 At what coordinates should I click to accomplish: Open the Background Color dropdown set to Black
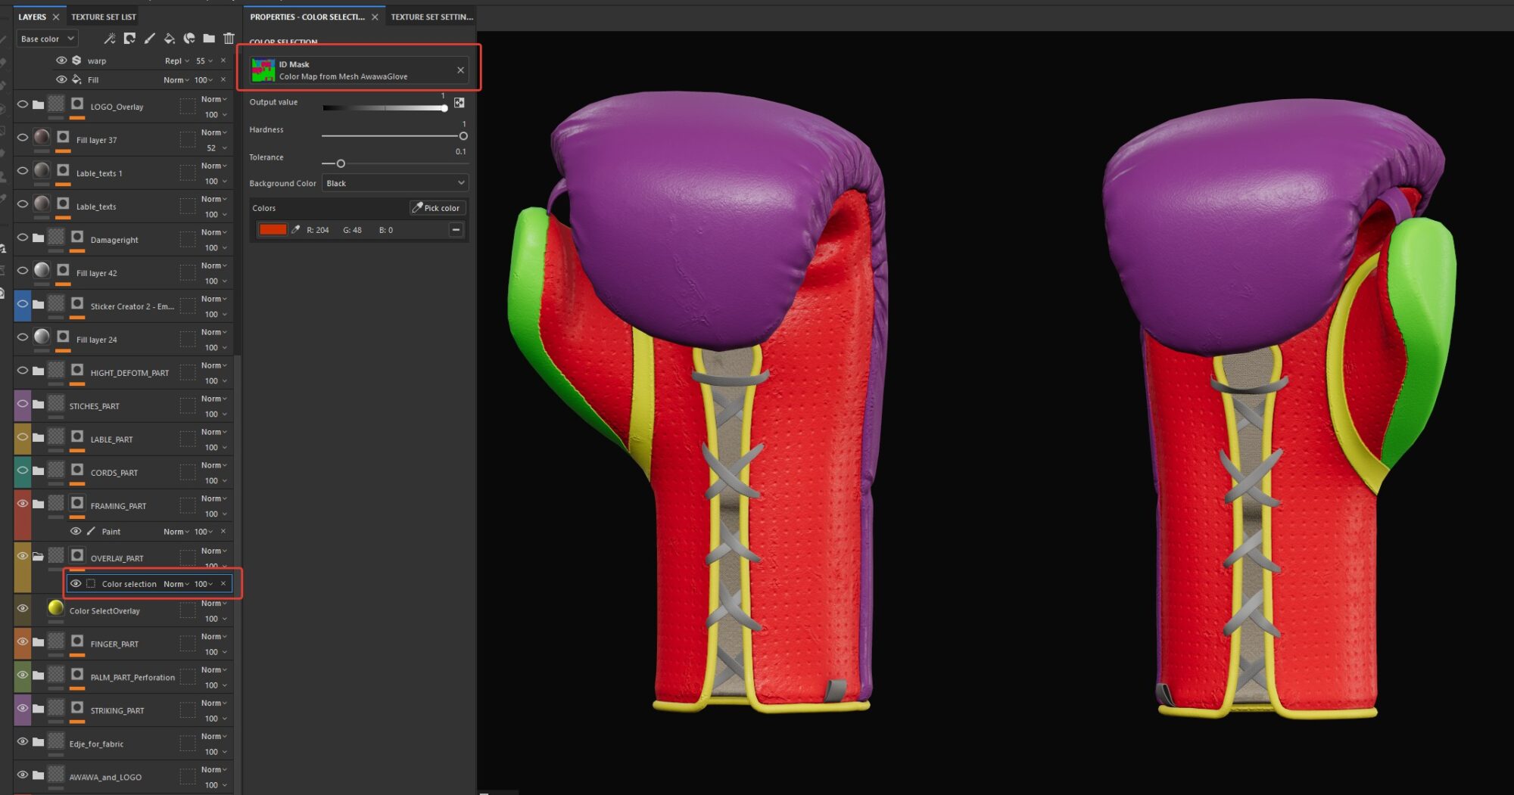coord(395,183)
